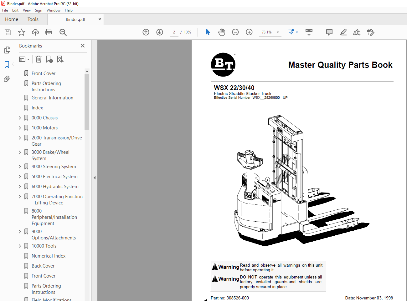Expand 3000 Brake/Wheel System bookmark

[20, 152]
